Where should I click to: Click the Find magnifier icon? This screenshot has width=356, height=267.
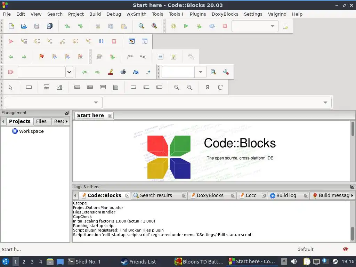point(141,26)
